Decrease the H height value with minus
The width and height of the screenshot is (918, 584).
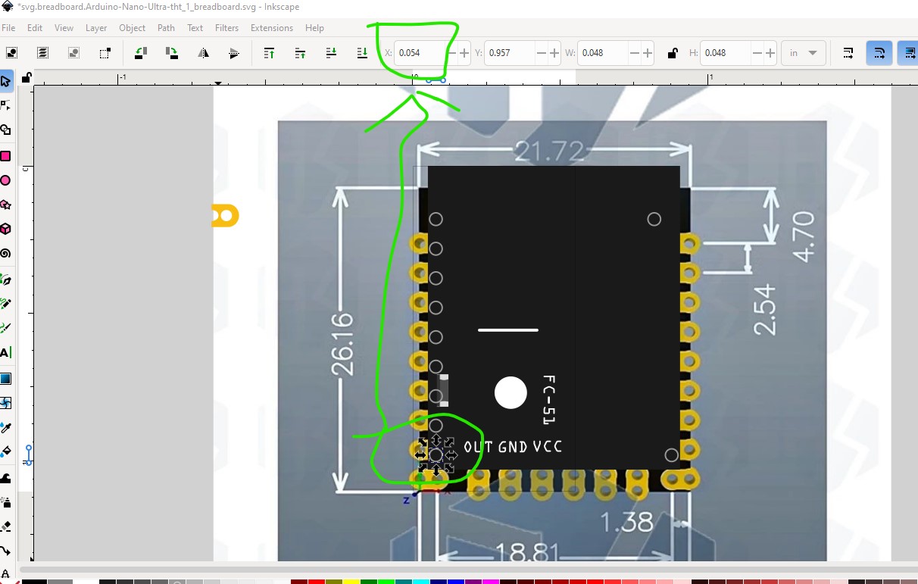(757, 53)
